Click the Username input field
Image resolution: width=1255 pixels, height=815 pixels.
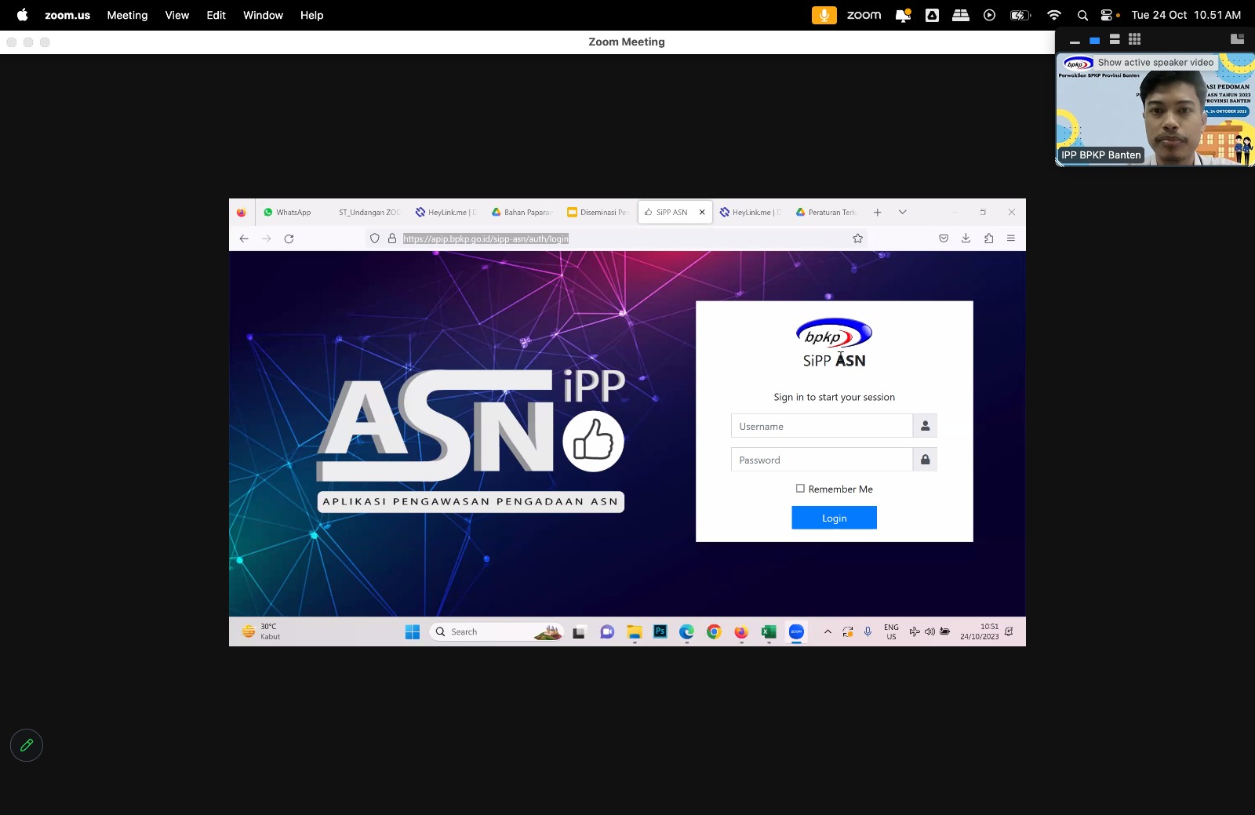(x=821, y=426)
